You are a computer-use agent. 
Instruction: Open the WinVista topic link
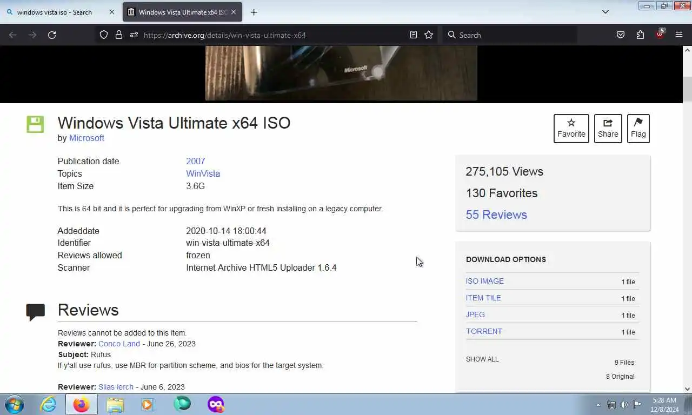tap(203, 173)
